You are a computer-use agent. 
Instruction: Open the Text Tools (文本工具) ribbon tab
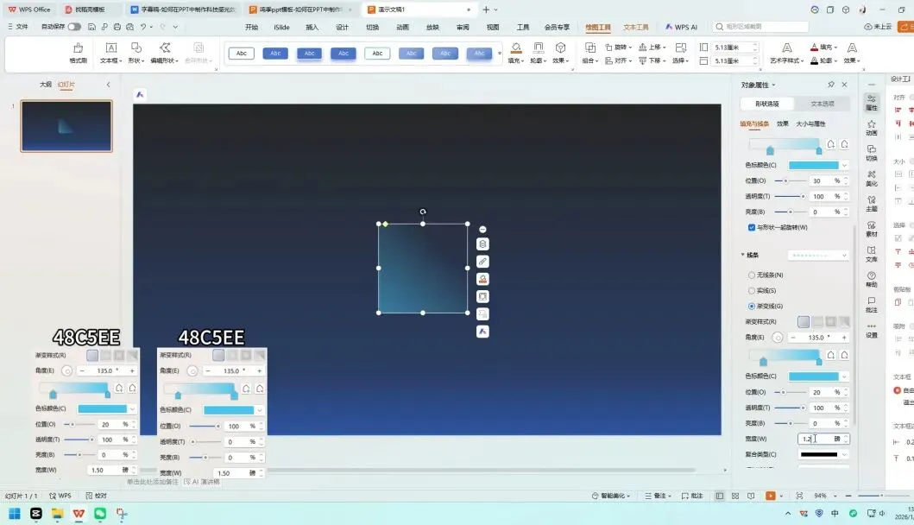pyautogui.click(x=636, y=28)
